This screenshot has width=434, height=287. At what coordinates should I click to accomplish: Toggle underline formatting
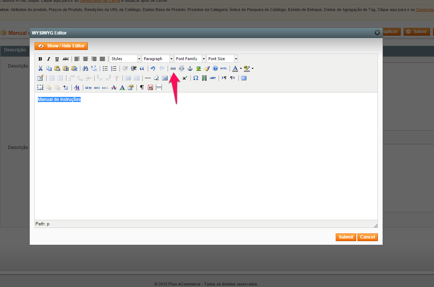pos(57,59)
